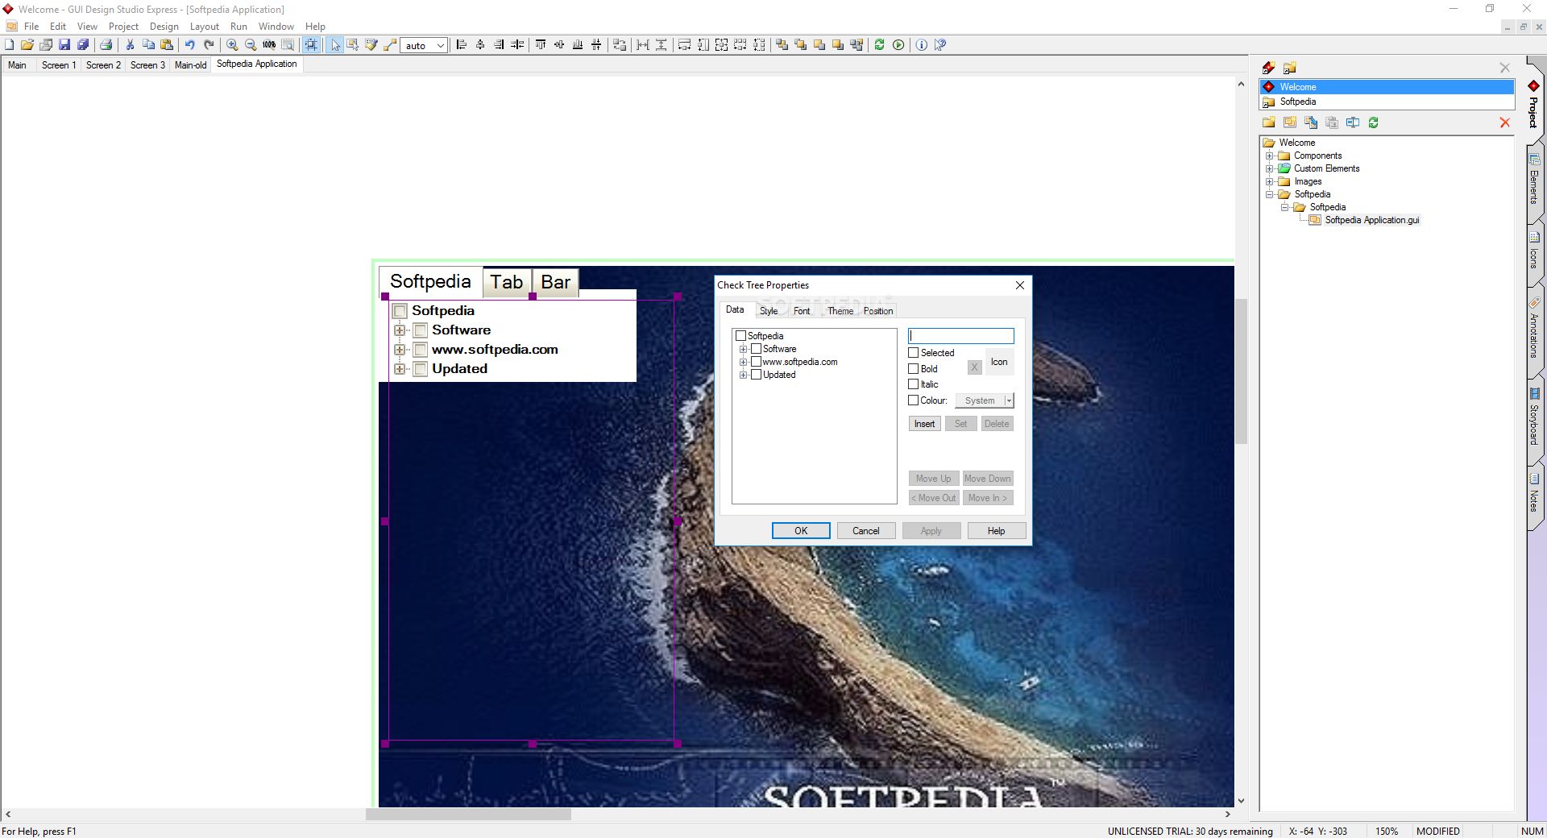Check the www.softpedia.com box in dialog tree
This screenshot has width=1547, height=838.
click(x=756, y=362)
